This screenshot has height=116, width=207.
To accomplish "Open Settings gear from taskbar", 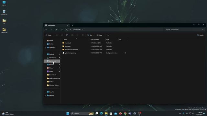I will pos(135,113).
